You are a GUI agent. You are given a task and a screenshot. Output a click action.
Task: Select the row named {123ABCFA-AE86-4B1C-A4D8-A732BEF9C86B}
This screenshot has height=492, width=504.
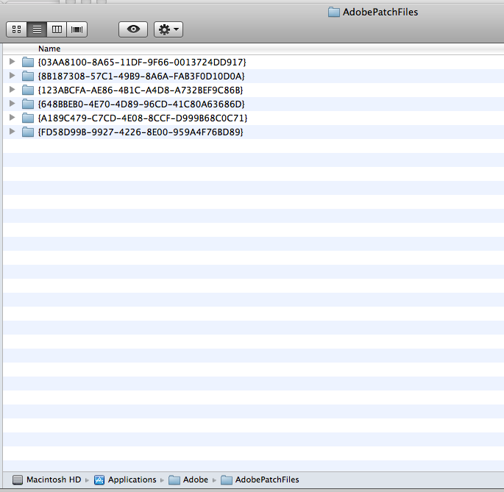(x=253, y=90)
